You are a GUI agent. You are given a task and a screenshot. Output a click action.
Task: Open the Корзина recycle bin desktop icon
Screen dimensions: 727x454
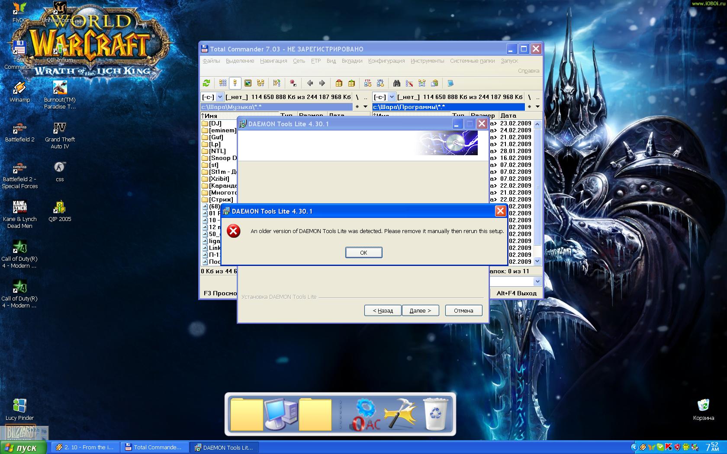pos(703,409)
